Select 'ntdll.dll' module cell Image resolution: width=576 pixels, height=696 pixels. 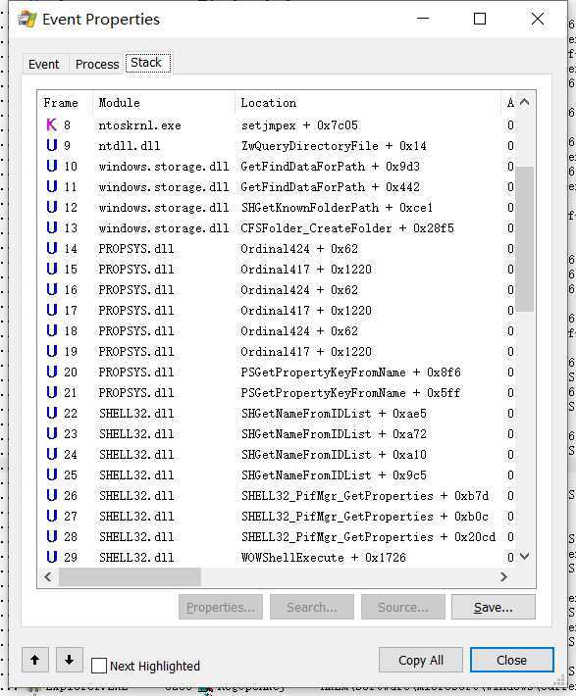coord(130,146)
